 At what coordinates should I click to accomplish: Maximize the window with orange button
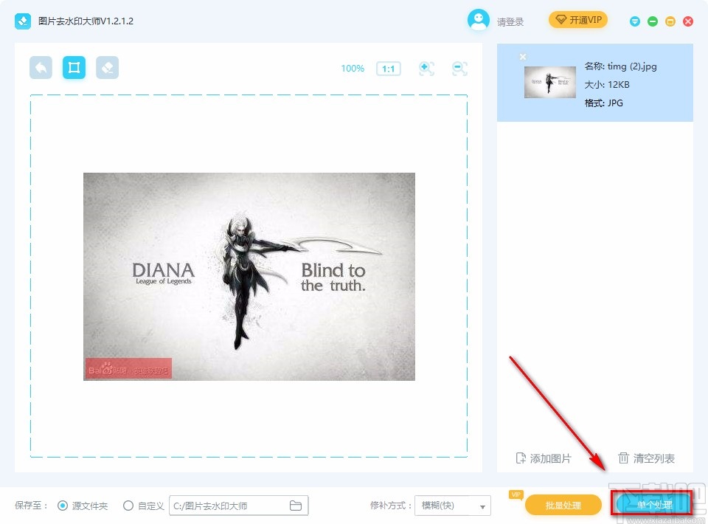coord(670,21)
